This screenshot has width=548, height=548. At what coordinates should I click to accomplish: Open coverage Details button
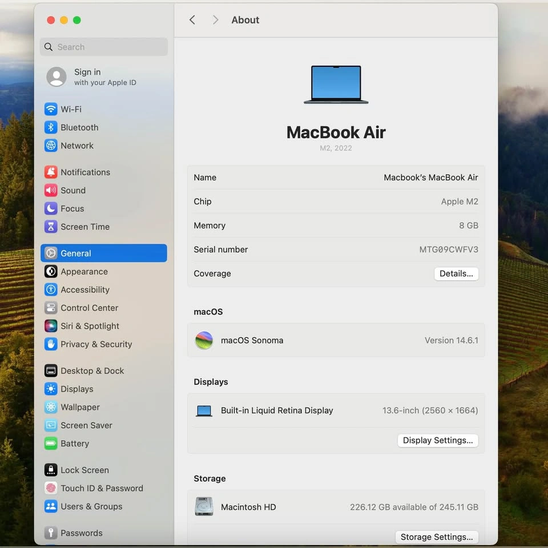click(456, 273)
